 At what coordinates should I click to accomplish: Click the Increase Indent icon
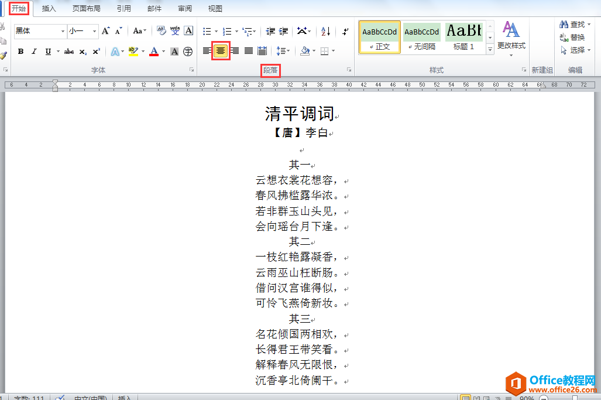click(284, 31)
